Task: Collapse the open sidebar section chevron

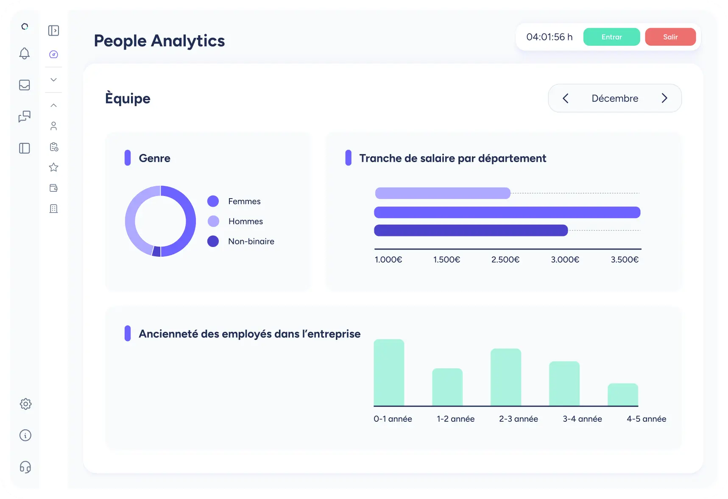Action: click(x=53, y=105)
